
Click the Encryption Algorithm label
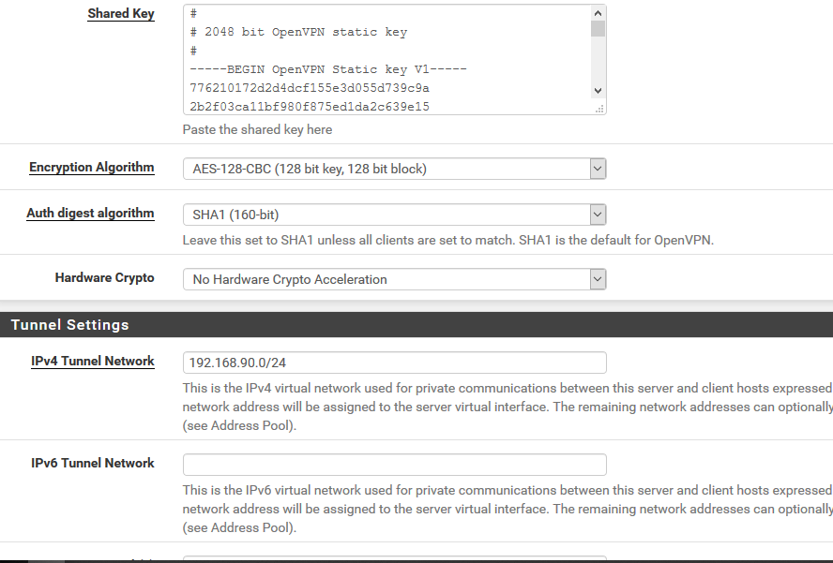point(92,168)
